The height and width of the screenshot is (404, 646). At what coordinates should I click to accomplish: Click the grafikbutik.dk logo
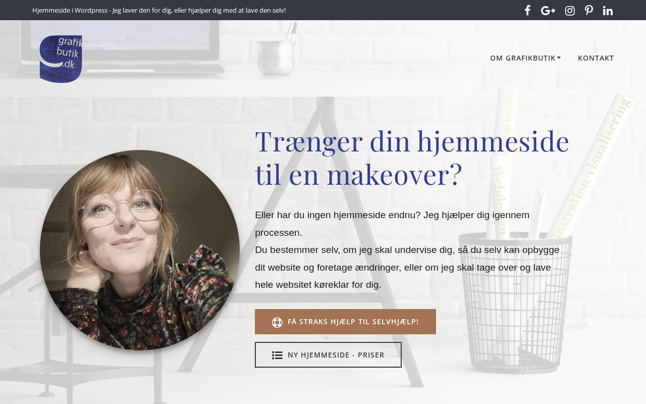(61, 59)
